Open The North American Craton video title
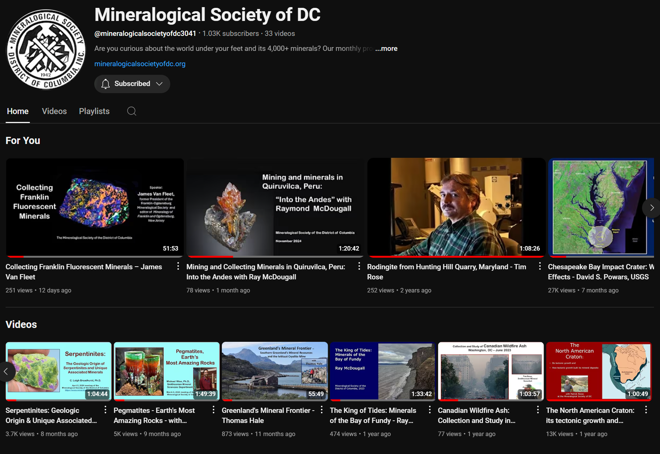This screenshot has width=660, height=454. pyautogui.click(x=590, y=415)
